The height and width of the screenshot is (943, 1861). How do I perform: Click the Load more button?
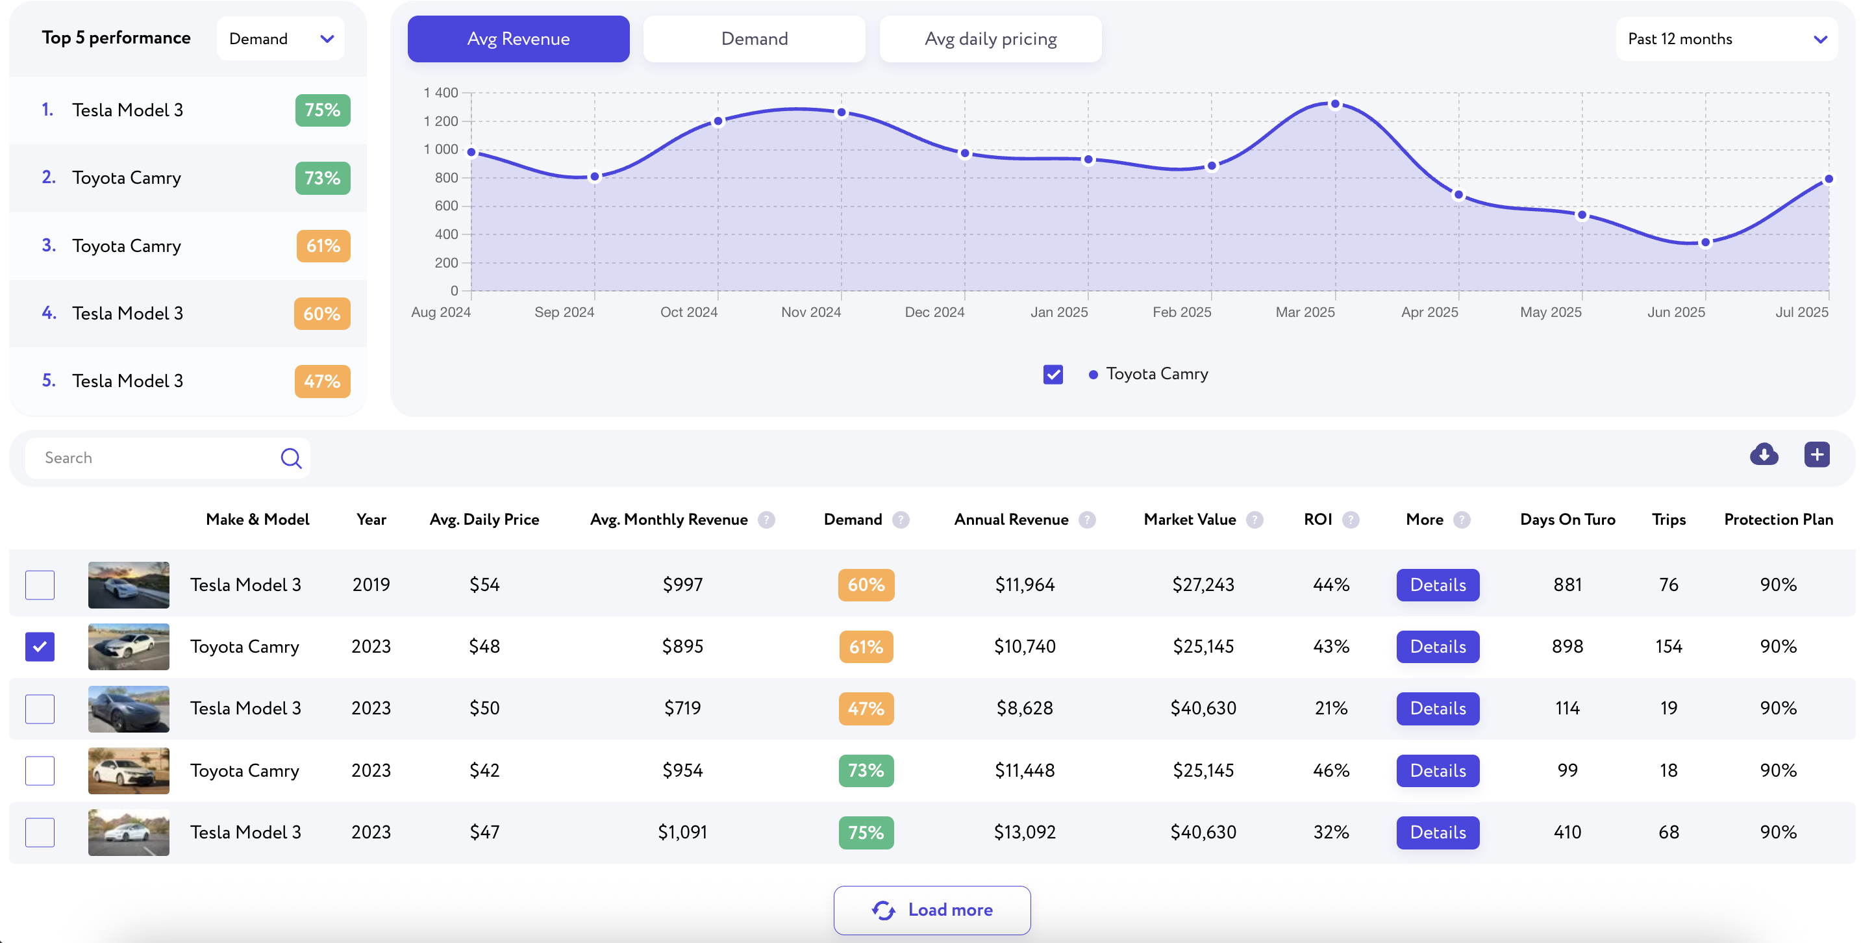tap(932, 911)
